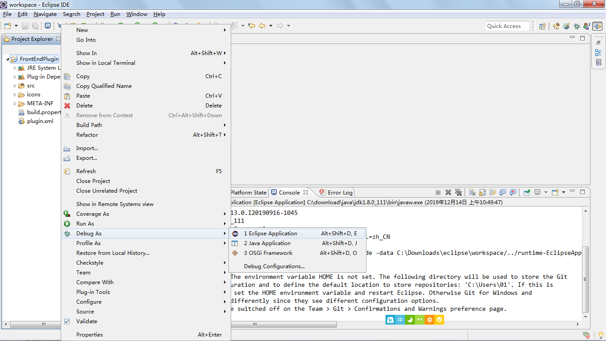Collapse the FrontEndPlugin project tree node
606x341 pixels.
point(8,59)
